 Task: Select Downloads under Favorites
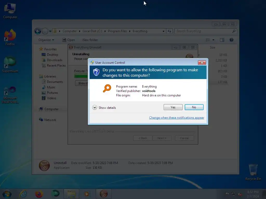click(55, 60)
